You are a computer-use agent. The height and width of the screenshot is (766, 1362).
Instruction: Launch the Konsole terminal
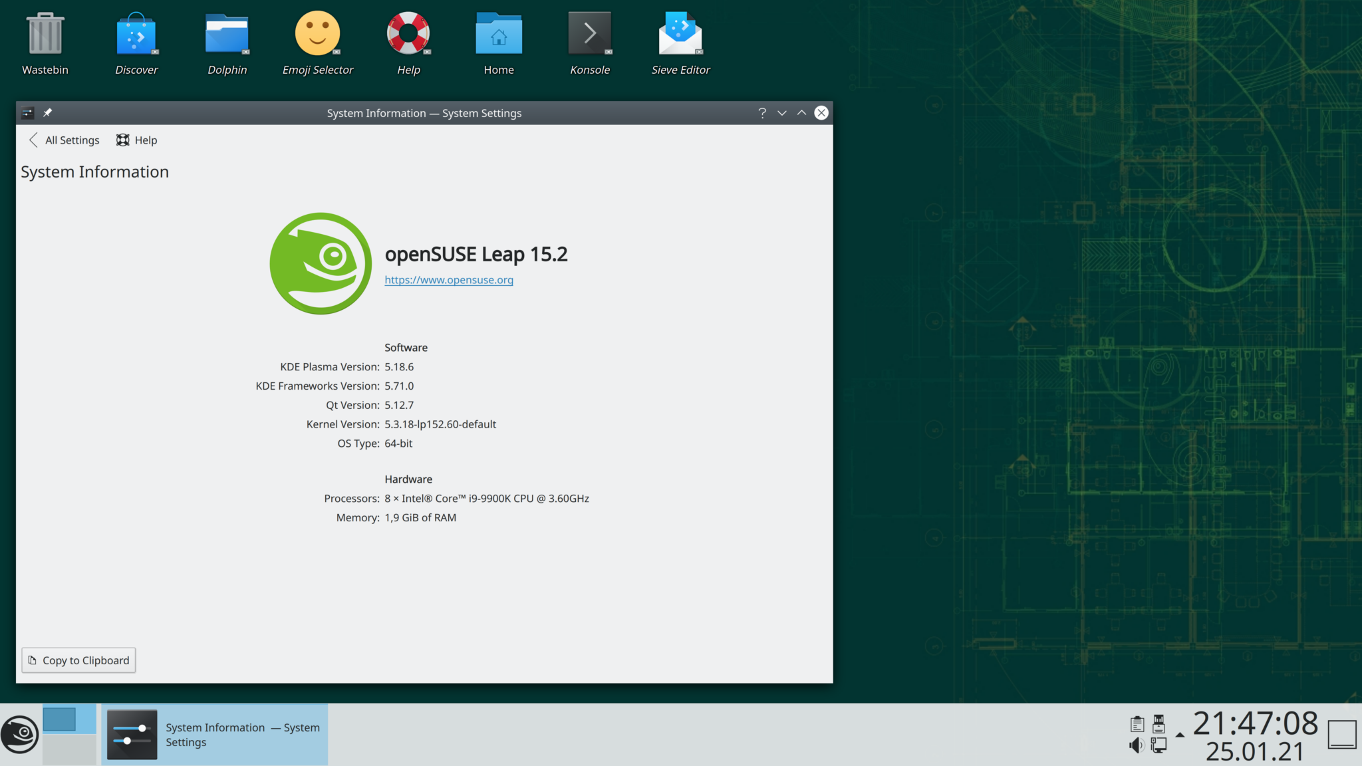pyautogui.click(x=589, y=33)
